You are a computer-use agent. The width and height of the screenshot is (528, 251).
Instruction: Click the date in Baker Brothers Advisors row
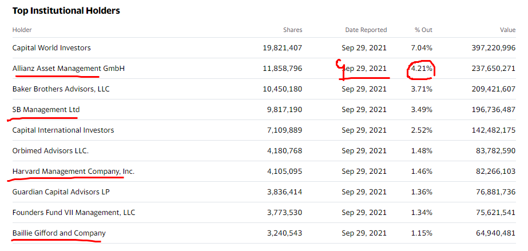click(x=364, y=89)
